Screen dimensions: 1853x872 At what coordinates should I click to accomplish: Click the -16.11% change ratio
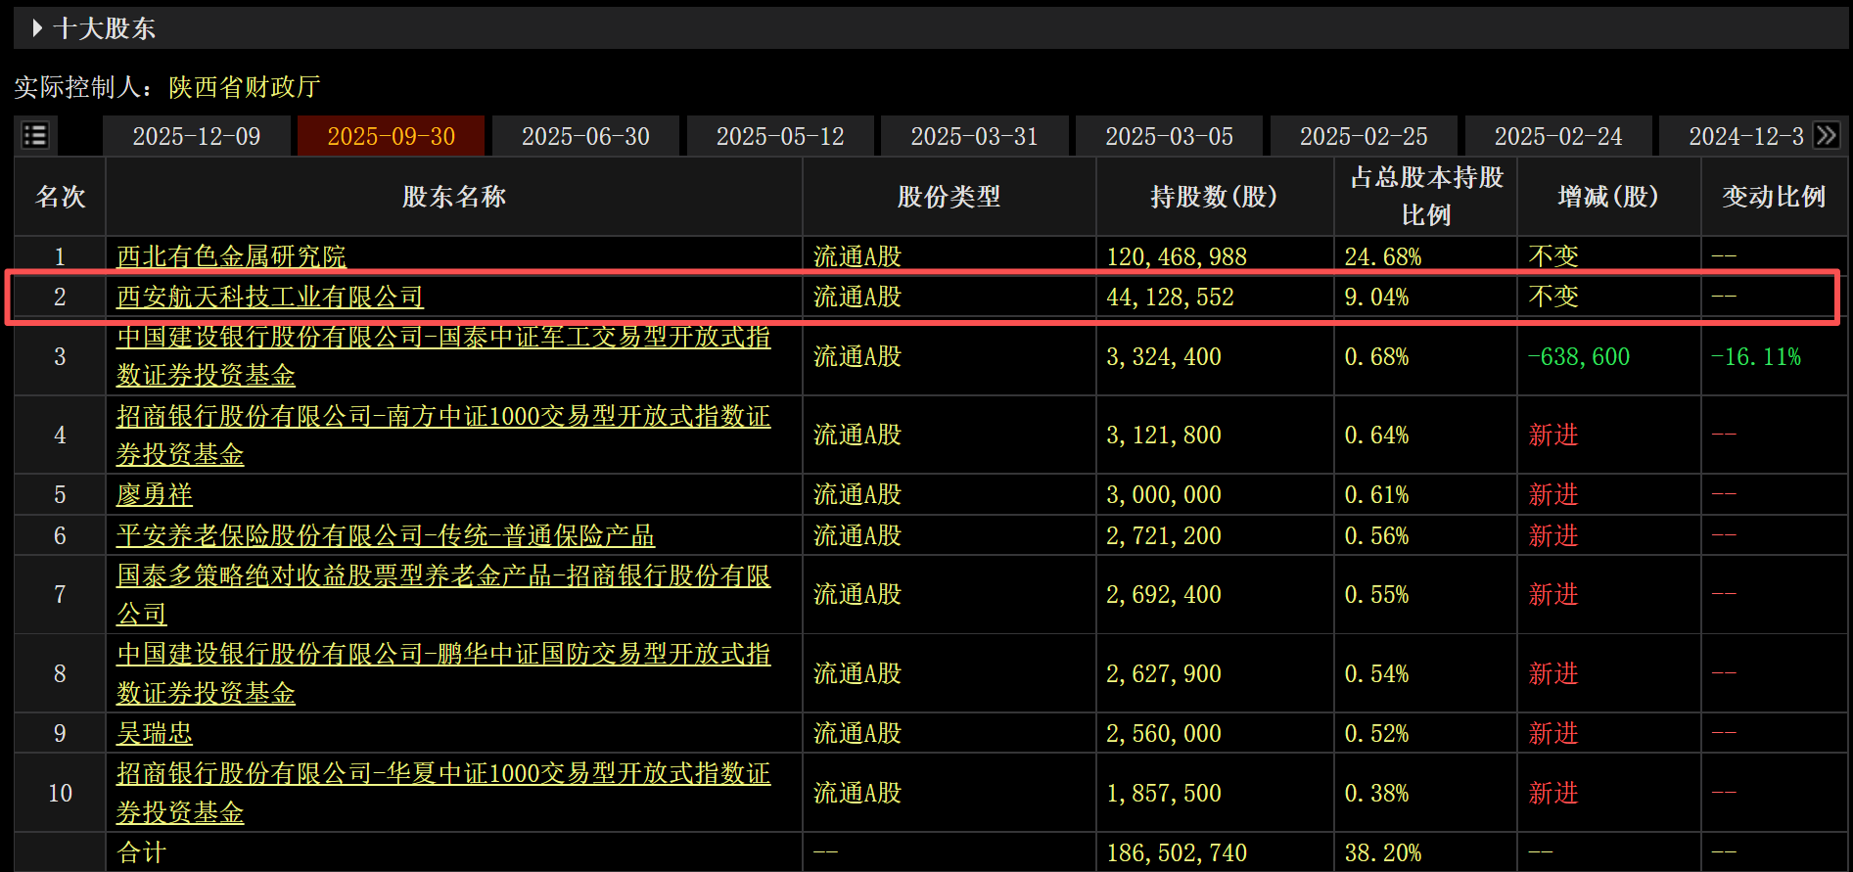tap(1756, 356)
